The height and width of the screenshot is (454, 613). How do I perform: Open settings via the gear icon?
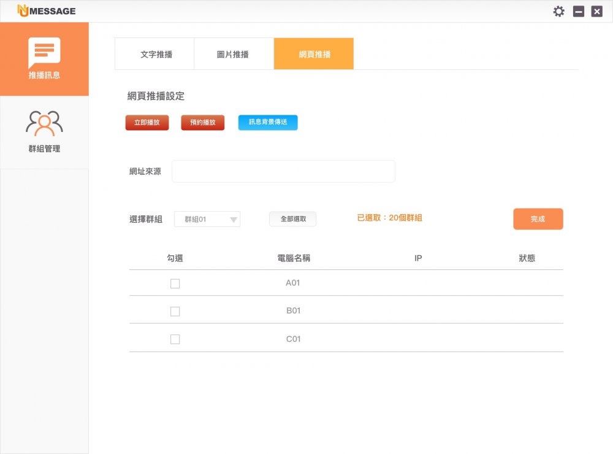coord(558,11)
